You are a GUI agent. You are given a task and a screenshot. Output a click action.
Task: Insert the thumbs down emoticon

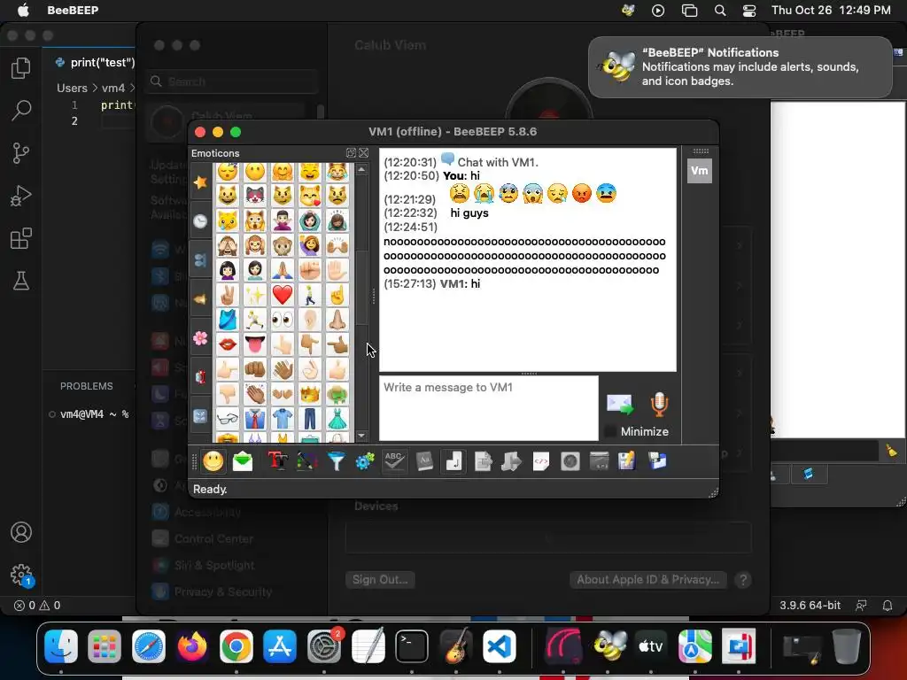coord(228,394)
